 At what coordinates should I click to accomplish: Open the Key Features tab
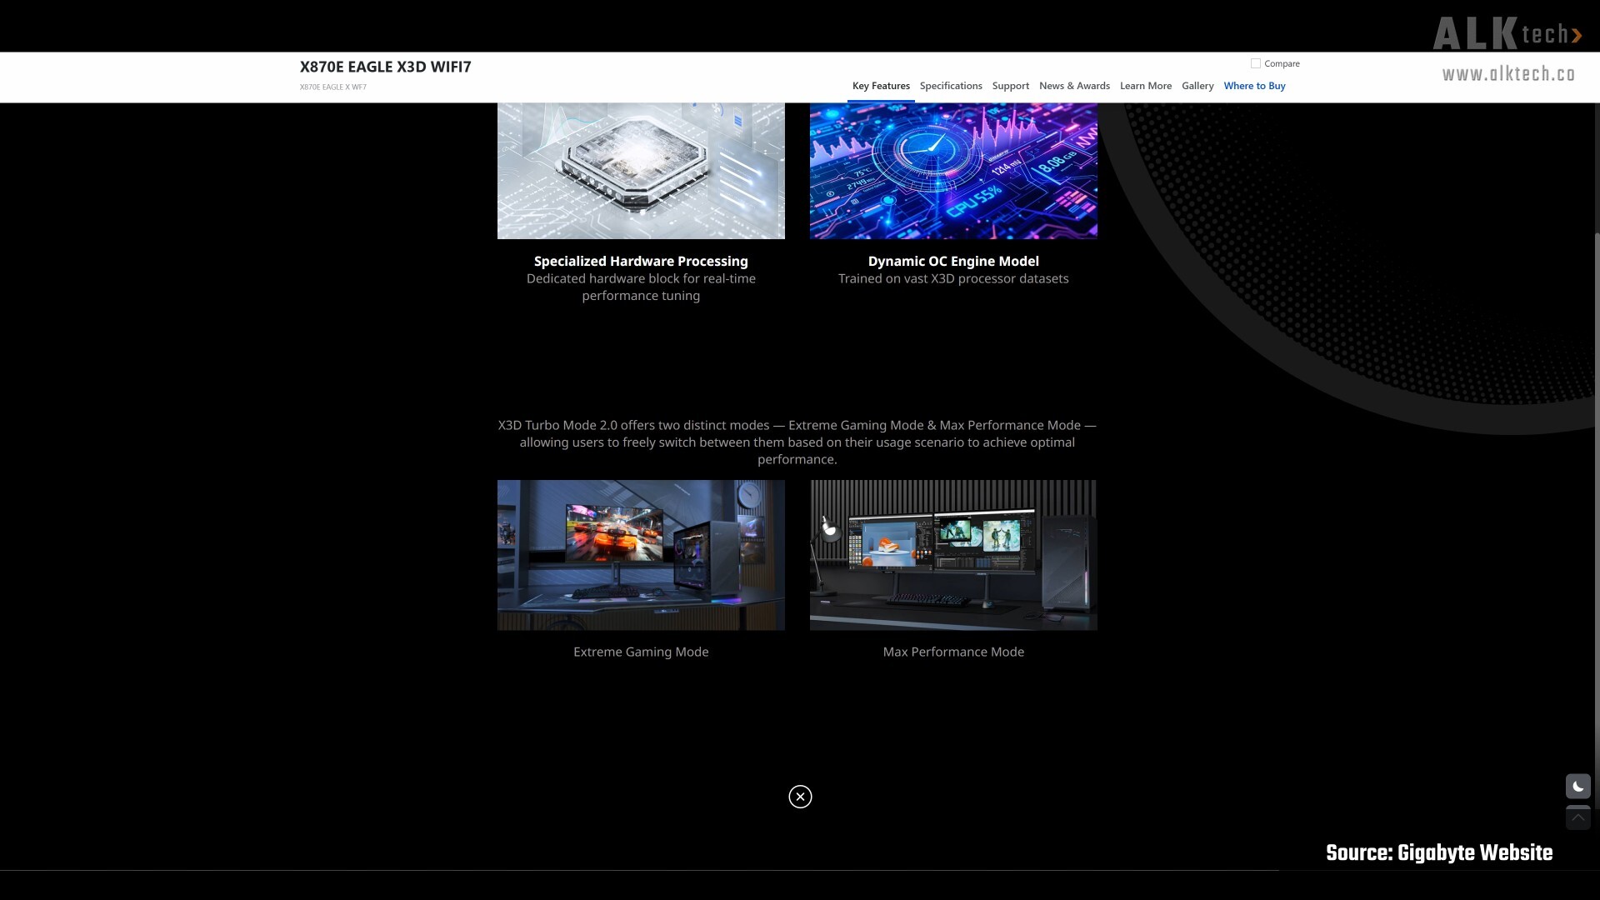pos(881,86)
